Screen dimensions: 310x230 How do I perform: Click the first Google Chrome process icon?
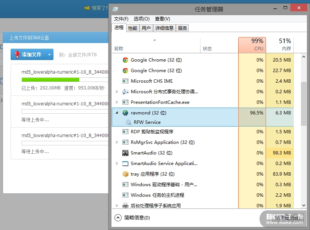125,60
